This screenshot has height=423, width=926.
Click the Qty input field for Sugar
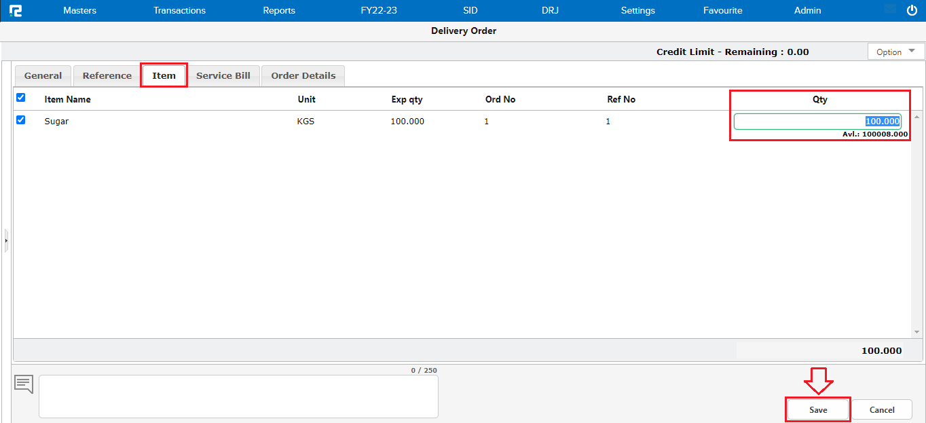click(x=817, y=122)
